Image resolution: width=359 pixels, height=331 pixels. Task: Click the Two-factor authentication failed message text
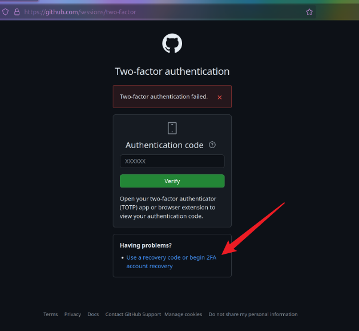tap(163, 97)
